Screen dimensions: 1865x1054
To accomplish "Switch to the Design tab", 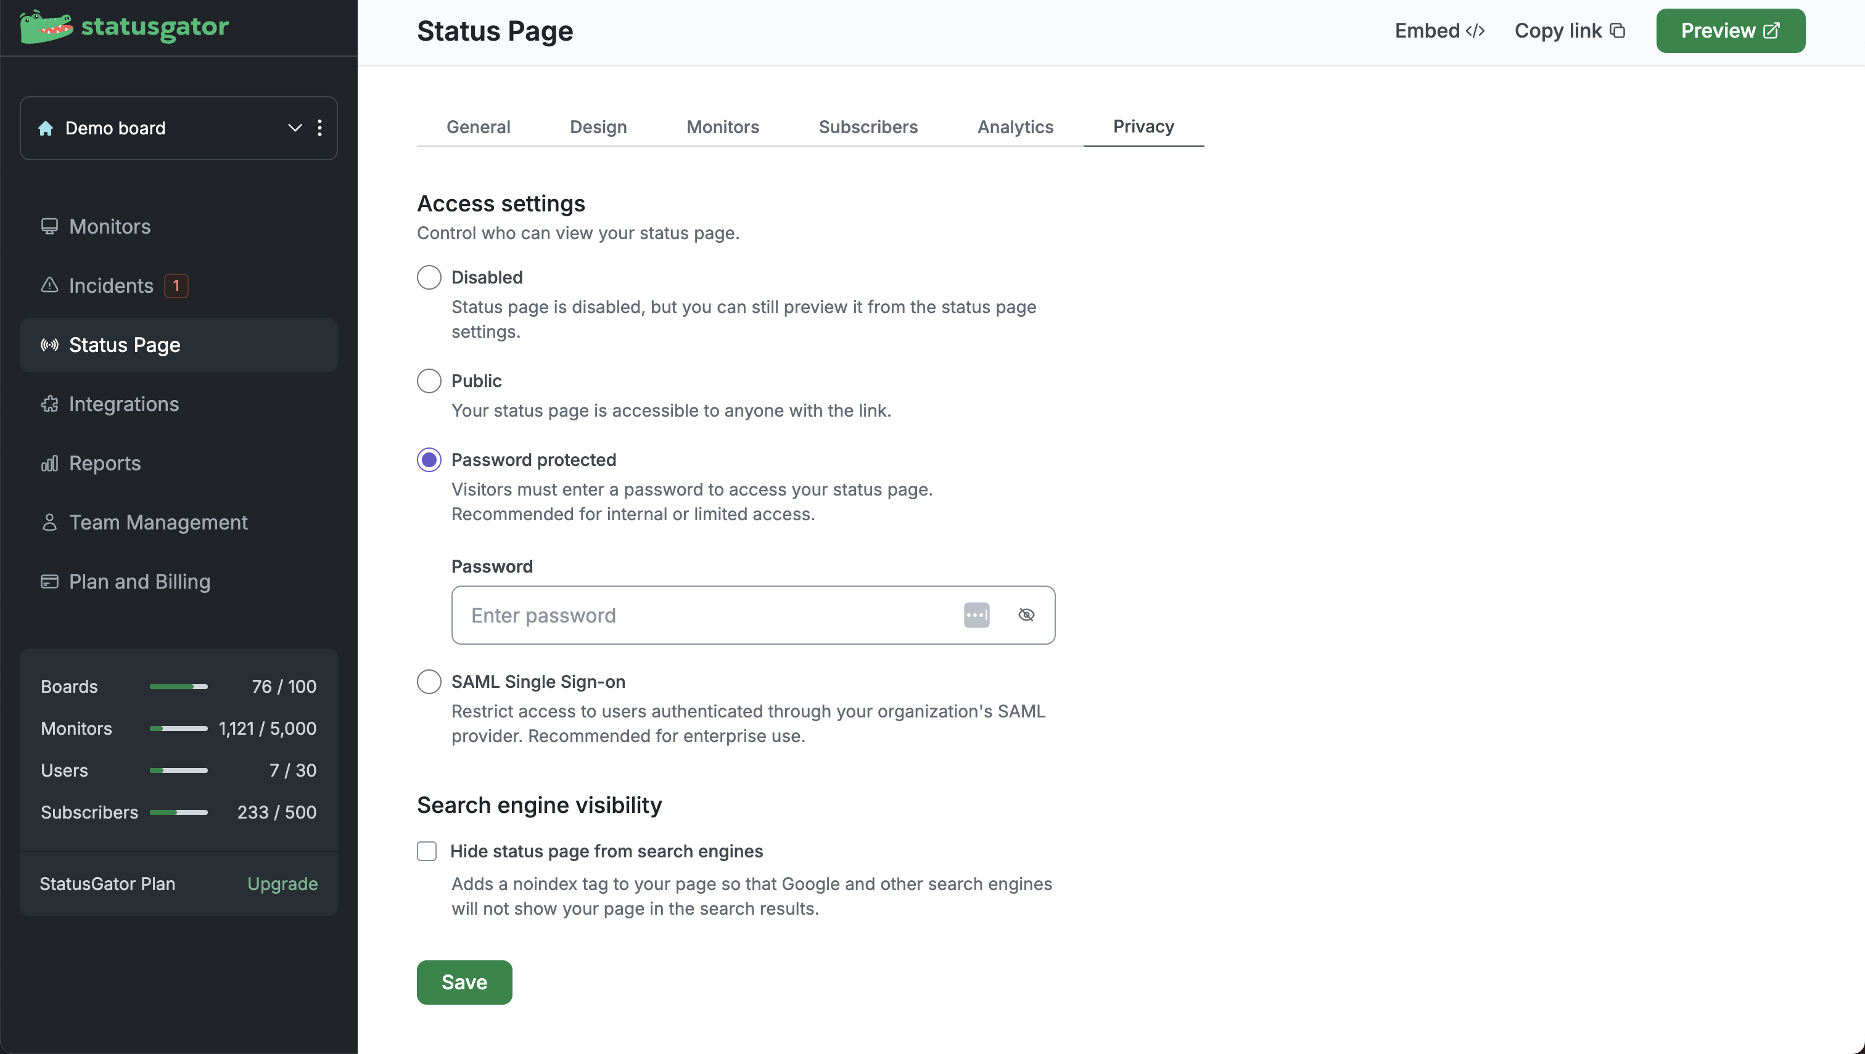I will [598, 127].
